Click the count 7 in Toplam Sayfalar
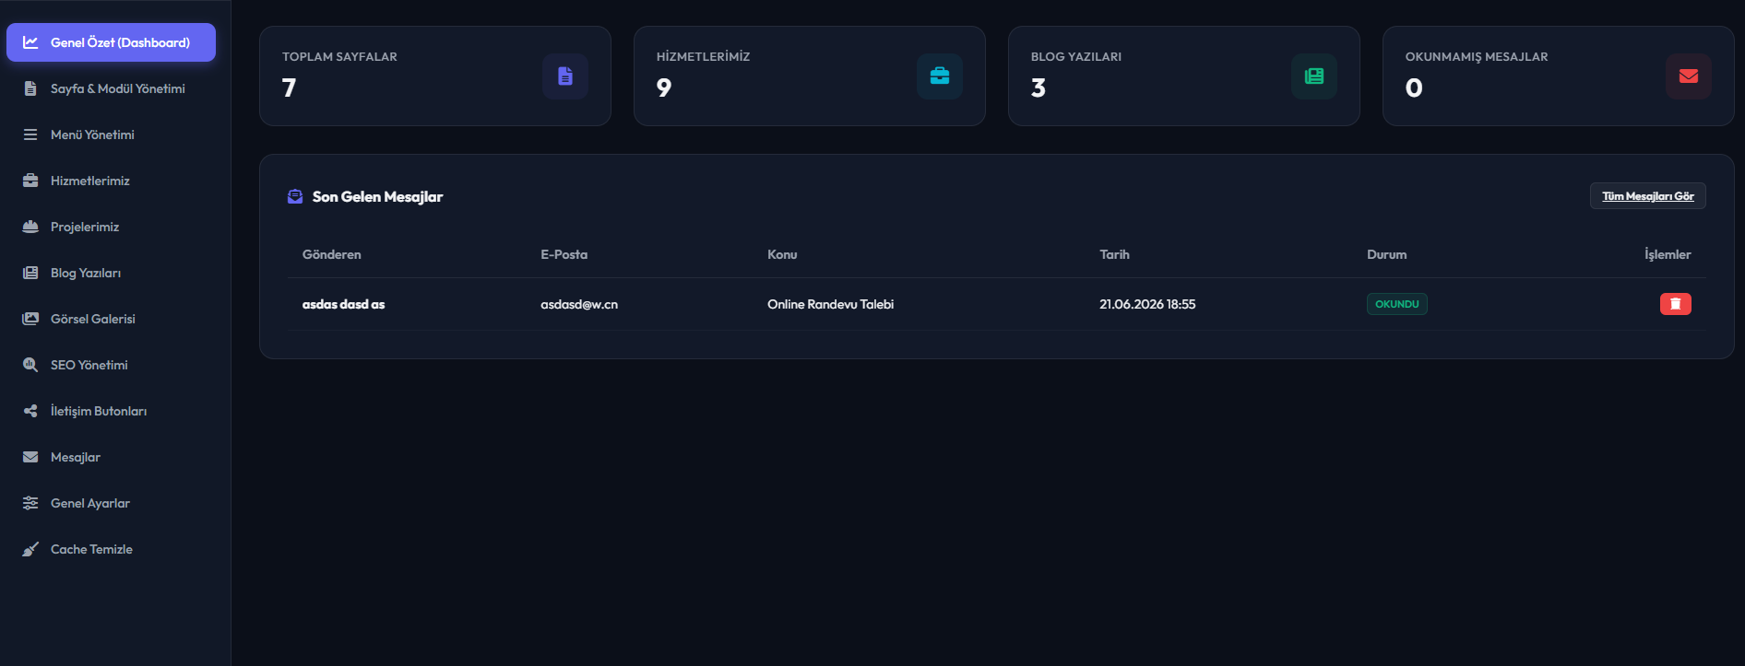 [290, 88]
